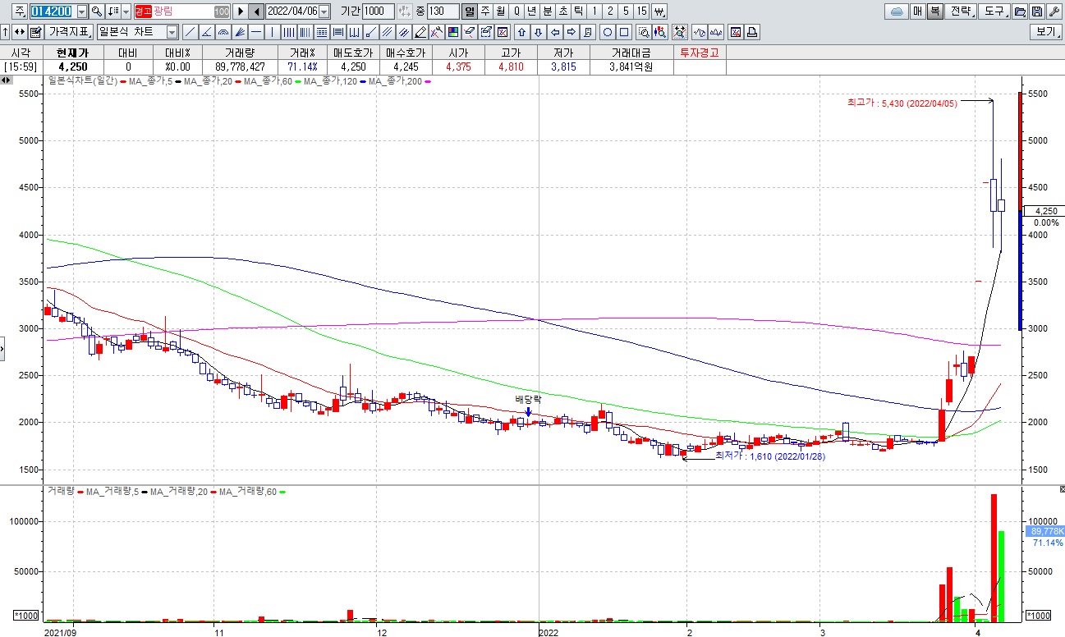The image size is (1065, 637).
Task: Click the 배당락 marker label
Action: 528,399
